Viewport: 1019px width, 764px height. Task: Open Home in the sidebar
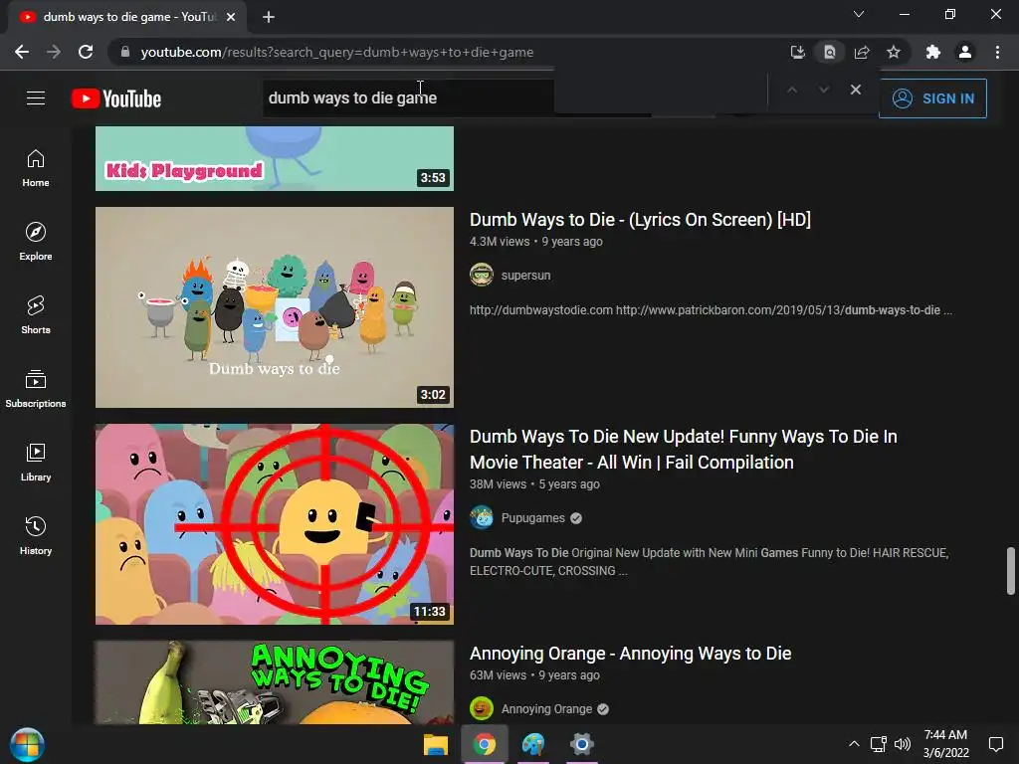coord(36,168)
